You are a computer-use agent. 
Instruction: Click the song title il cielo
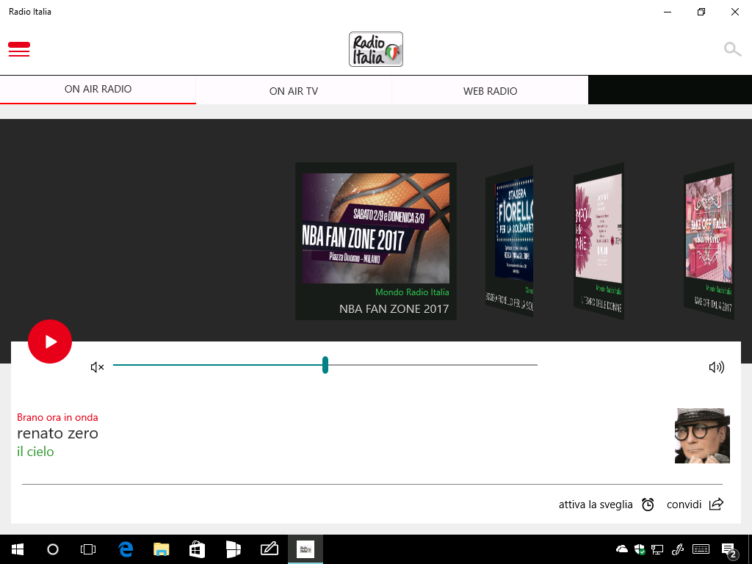tap(35, 452)
